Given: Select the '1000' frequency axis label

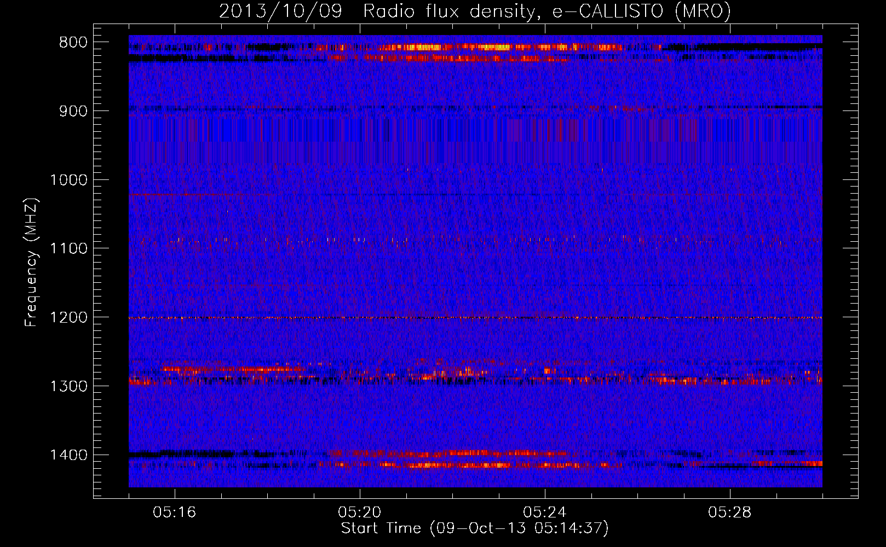Looking at the screenshot, I should pos(68,180).
